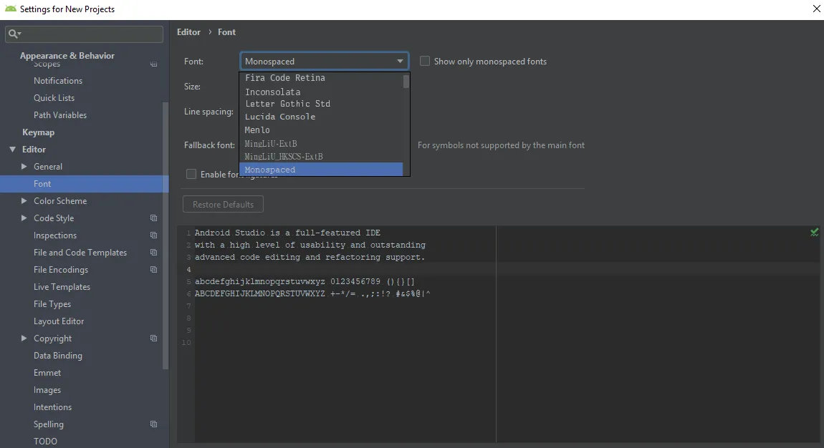The height and width of the screenshot is (448, 824).
Task: Open the Font dropdown arrow
Action: click(x=400, y=61)
